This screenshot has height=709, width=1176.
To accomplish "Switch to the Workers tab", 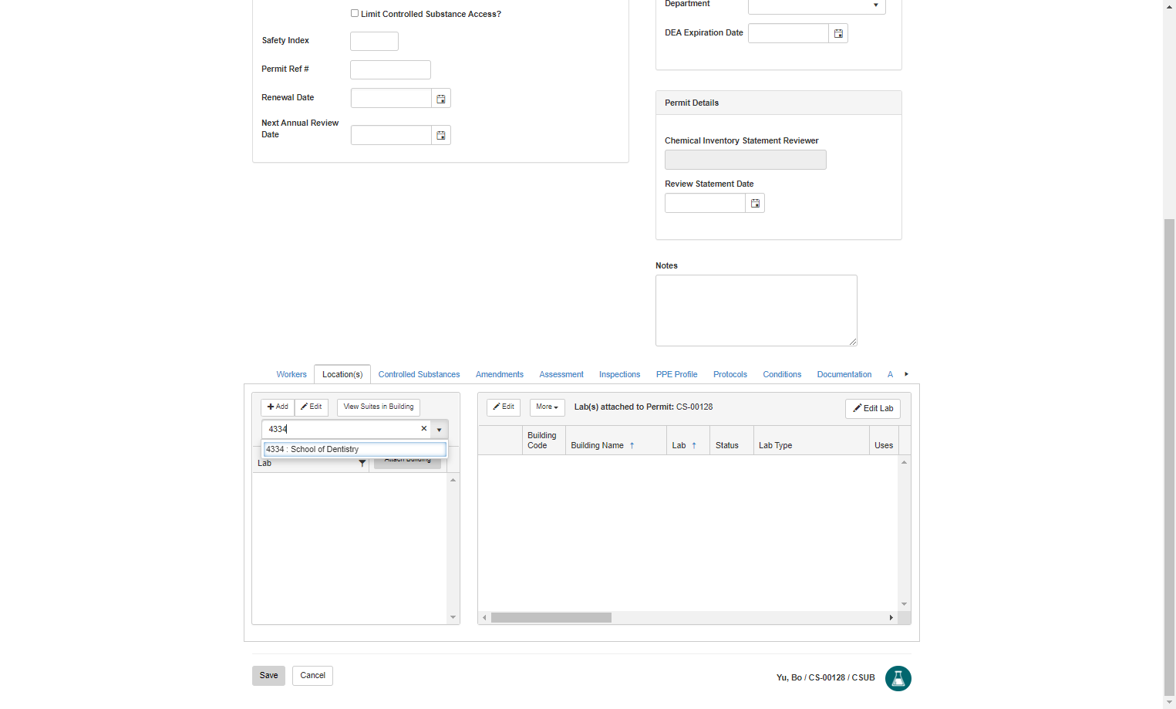I will 291,374.
